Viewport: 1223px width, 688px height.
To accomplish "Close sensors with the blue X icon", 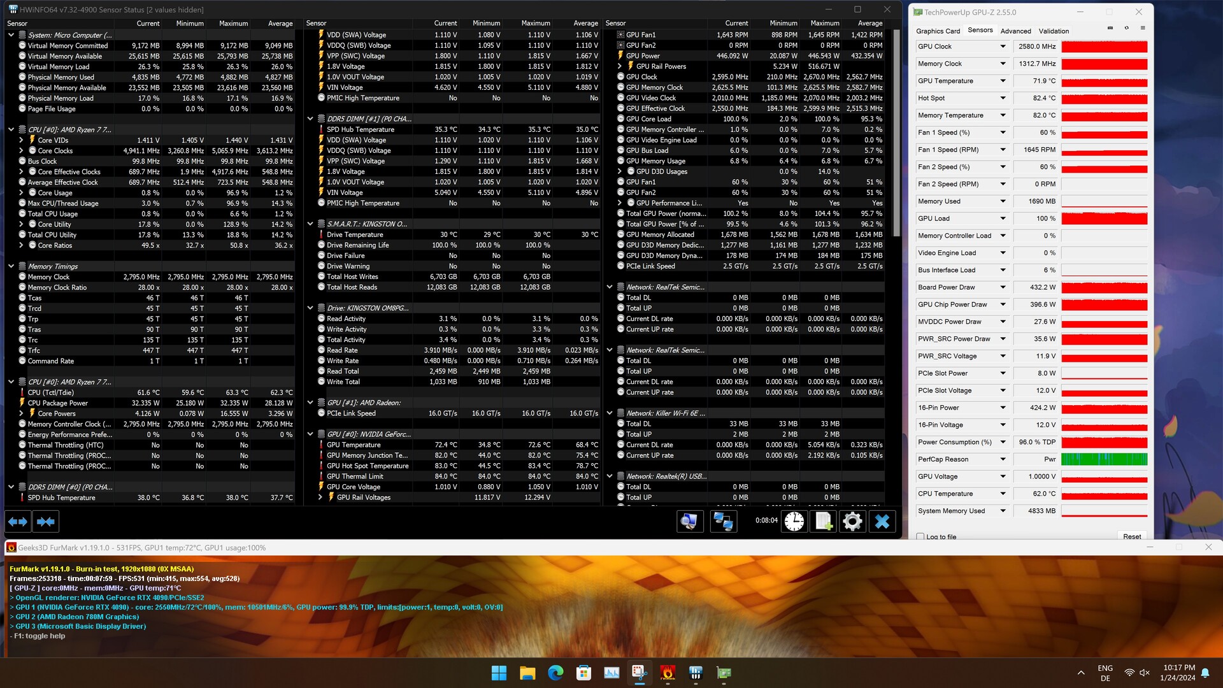I will [x=882, y=522].
